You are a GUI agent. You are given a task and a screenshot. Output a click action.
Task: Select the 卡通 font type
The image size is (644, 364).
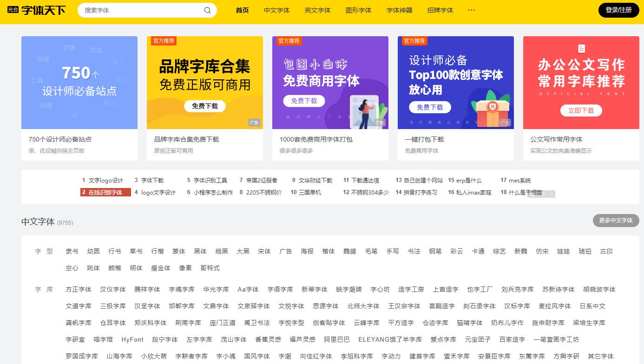[x=478, y=251]
